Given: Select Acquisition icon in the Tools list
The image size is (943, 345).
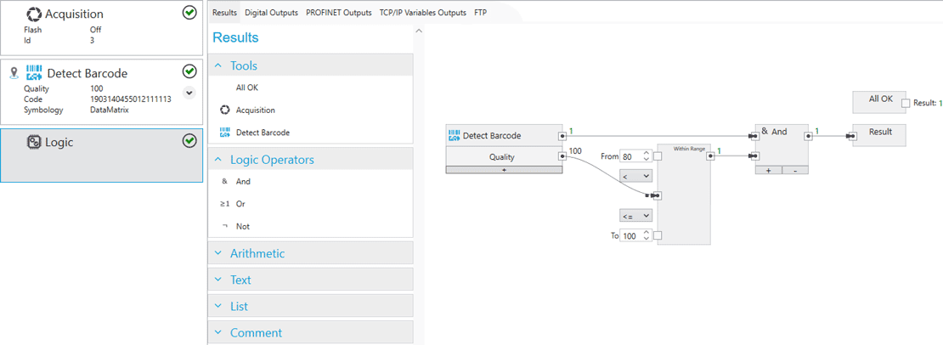Looking at the screenshot, I should pyautogui.click(x=225, y=110).
